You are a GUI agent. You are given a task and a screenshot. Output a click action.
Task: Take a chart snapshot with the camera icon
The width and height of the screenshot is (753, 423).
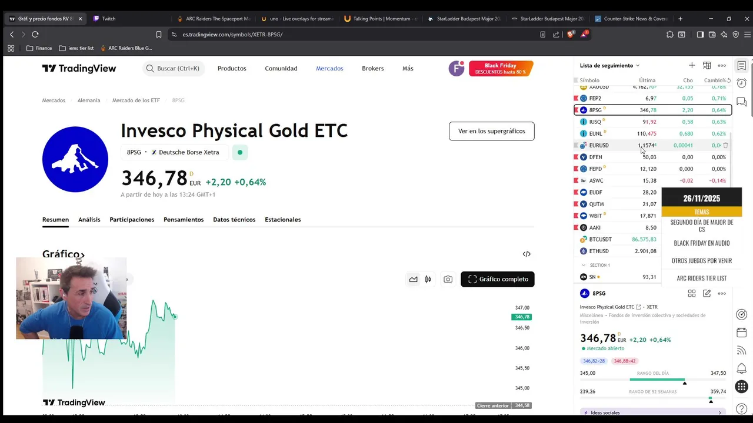click(x=448, y=279)
